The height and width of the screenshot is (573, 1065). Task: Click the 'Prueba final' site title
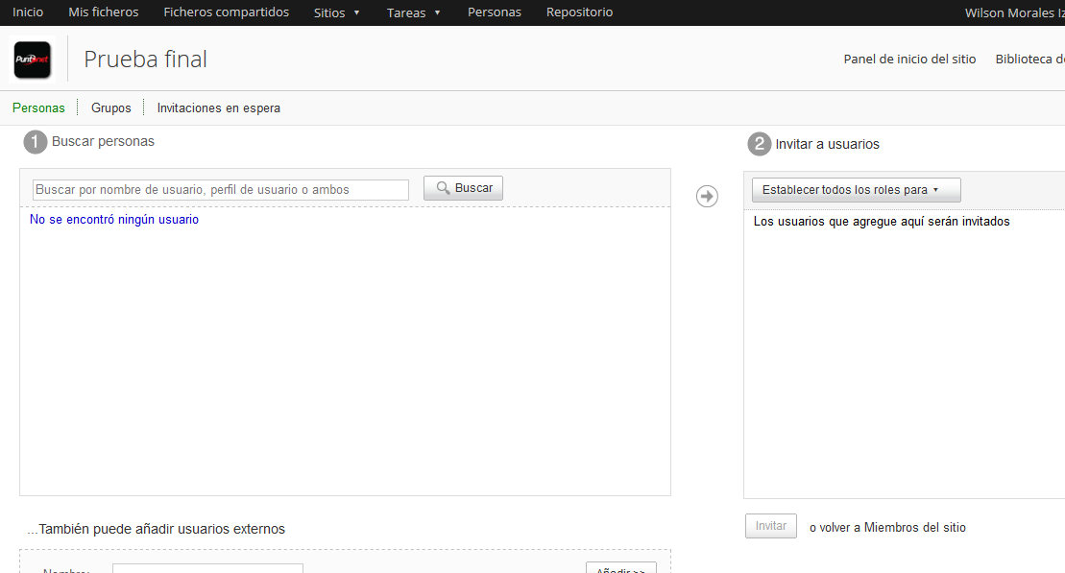tap(145, 60)
